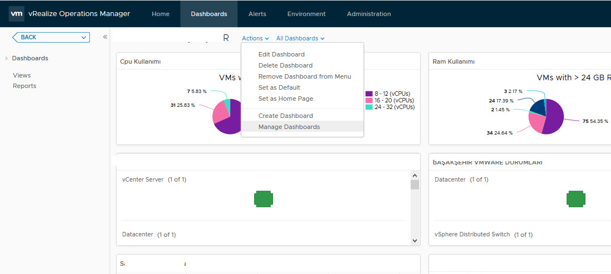
Task: Open Views in the left sidebar
Action: click(x=22, y=75)
